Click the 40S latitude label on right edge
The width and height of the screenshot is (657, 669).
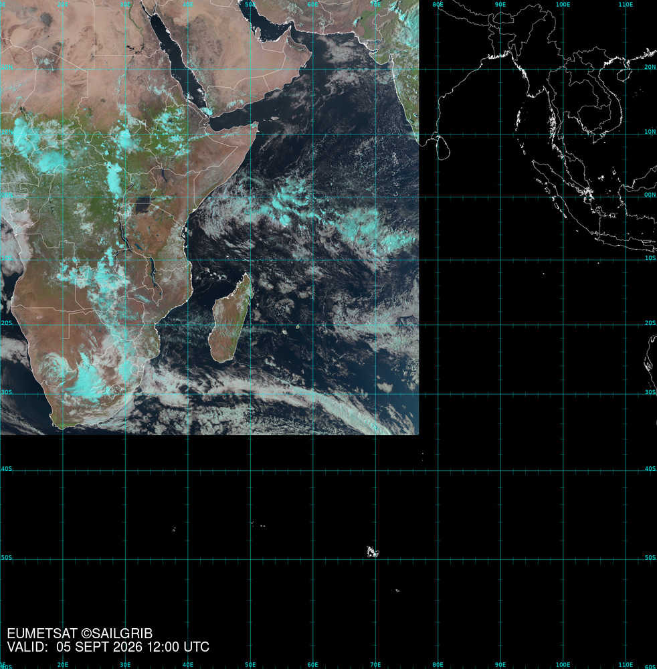coord(650,468)
